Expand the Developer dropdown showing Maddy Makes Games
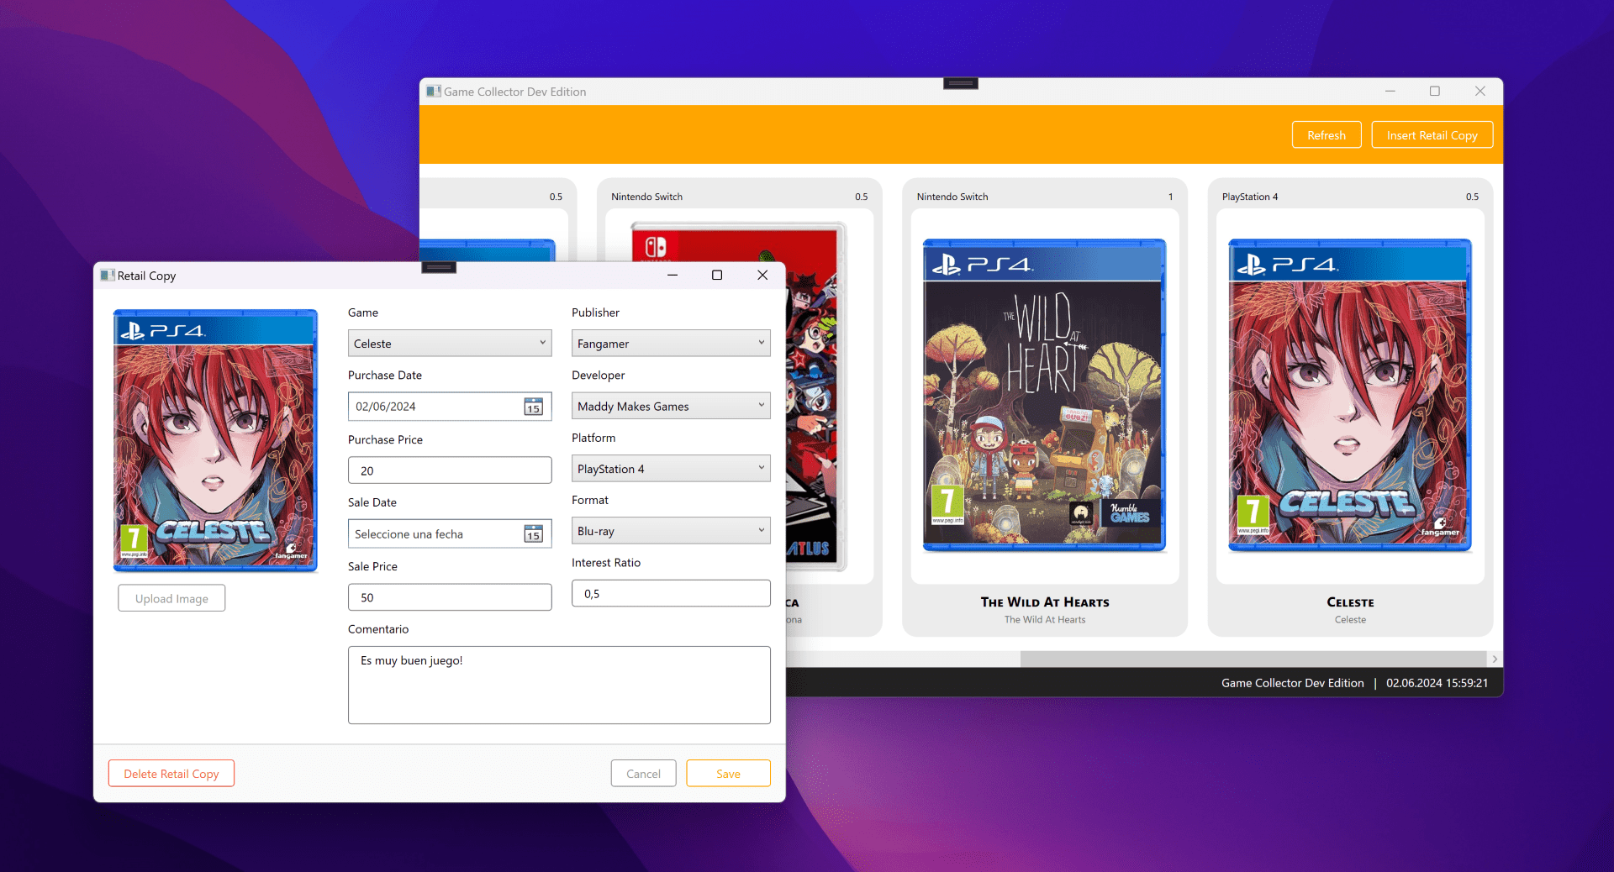1614x872 pixels. pos(671,406)
